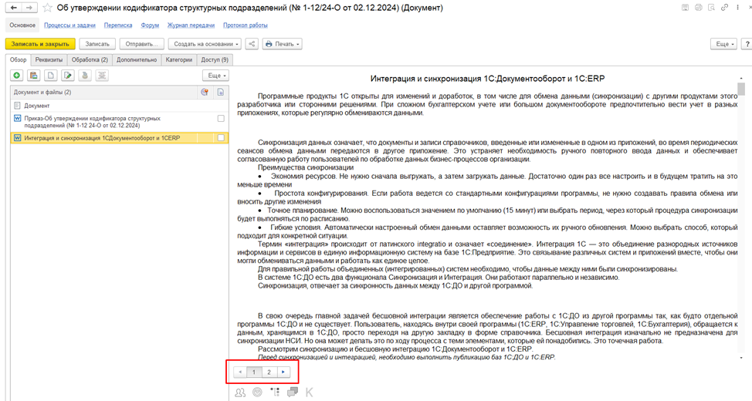Click the preview title Интеграция и синхронизация 1С:Документооборот
The image size is (752, 401).
coord(488,79)
